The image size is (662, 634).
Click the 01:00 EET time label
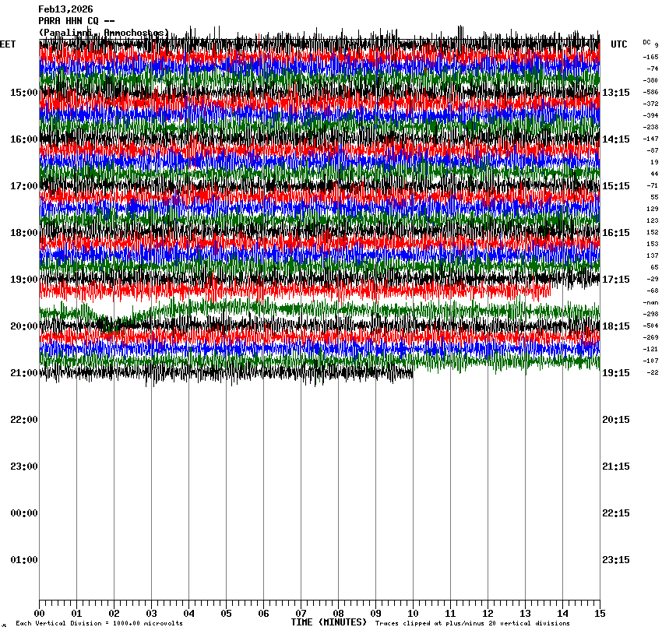coord(23,560)
